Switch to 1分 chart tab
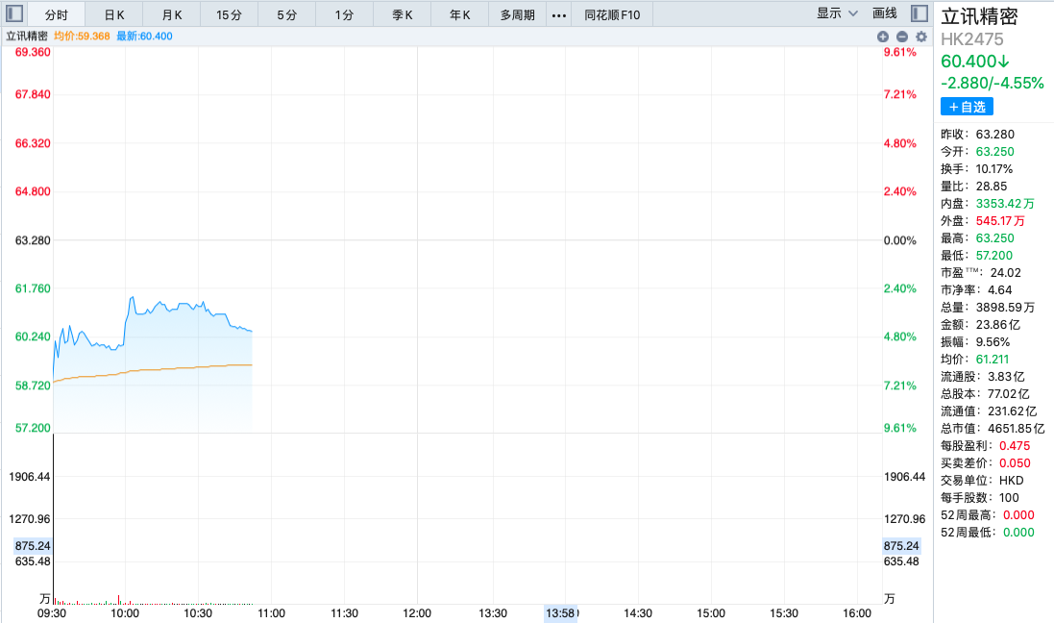Image resolution: width=1054 pixels, height=623 pixels. click(x=345, y=14)
